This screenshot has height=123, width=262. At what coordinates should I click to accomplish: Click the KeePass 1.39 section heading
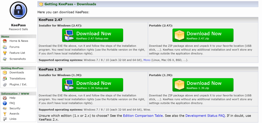(50, 69)
